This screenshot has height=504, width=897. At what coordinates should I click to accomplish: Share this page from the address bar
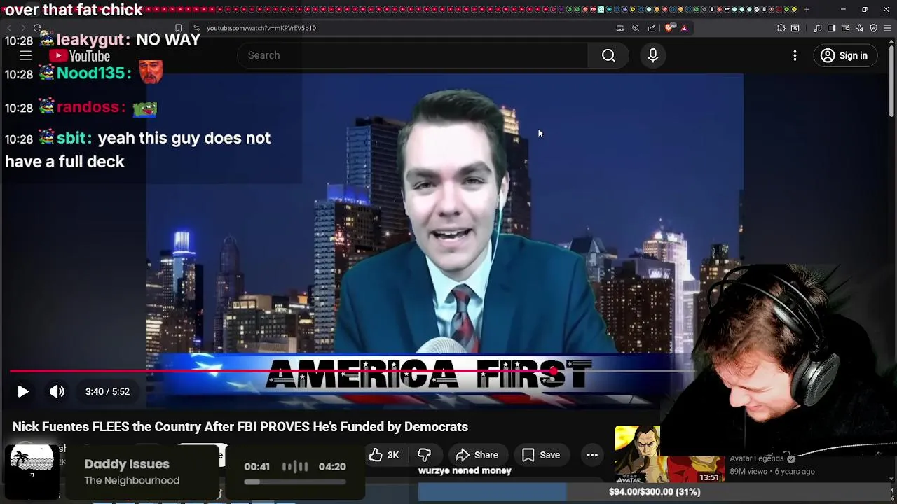652,28
